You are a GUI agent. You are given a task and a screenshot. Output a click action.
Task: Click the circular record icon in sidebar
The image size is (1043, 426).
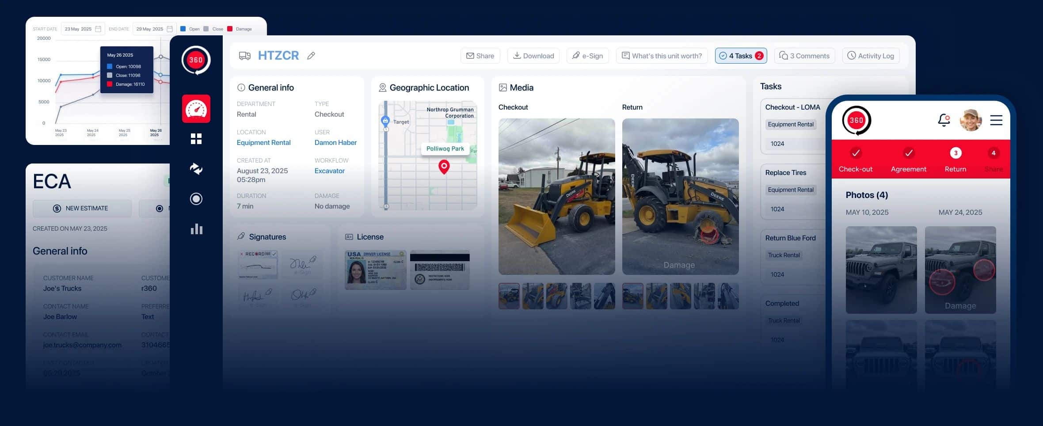196,199
